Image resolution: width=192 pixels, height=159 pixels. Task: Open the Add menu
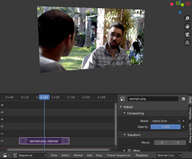89,155
